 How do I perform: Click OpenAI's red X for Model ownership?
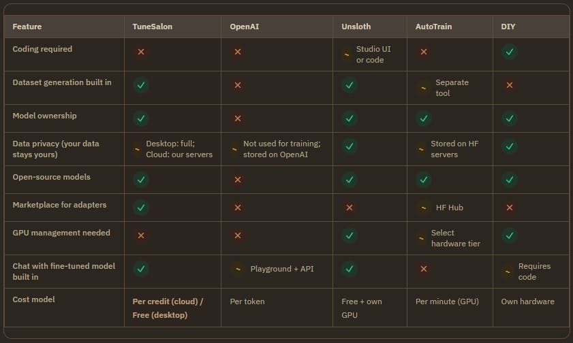238,118
